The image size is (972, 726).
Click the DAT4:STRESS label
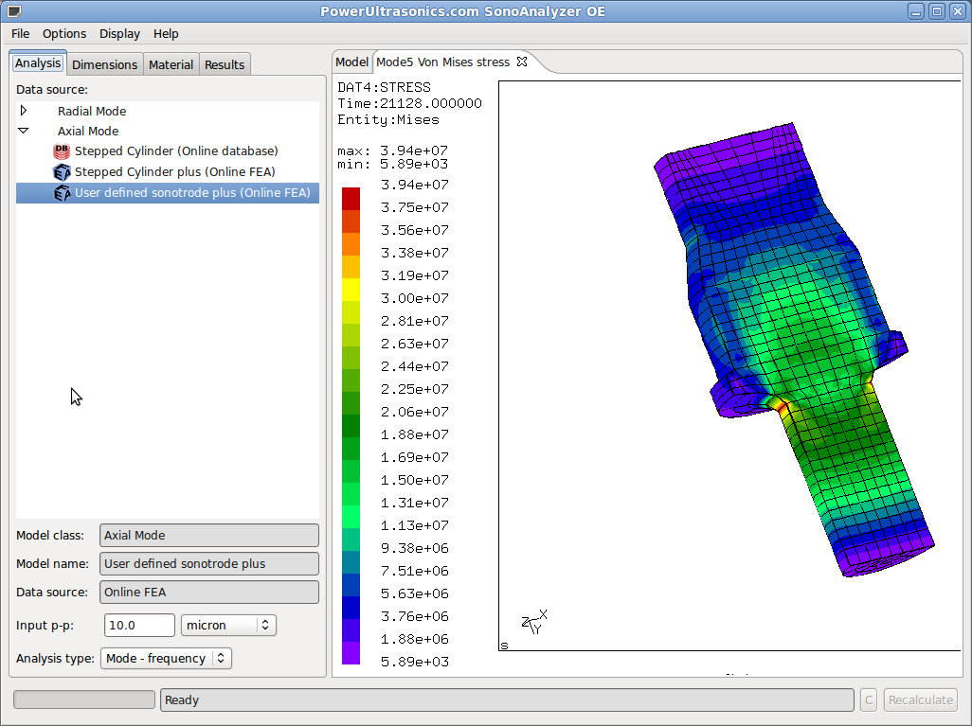pyautogui.click(x=384, y=87)
